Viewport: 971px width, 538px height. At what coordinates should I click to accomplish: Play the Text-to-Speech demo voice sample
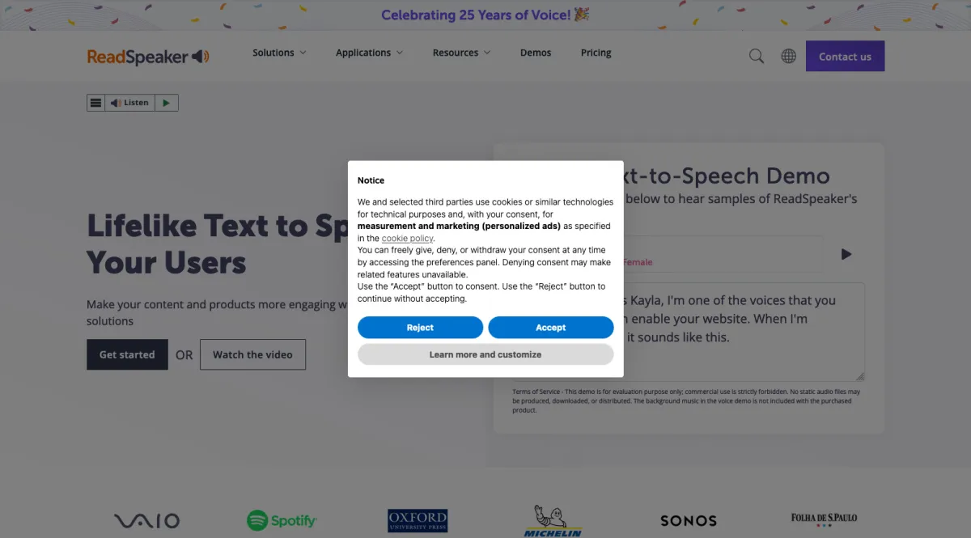tap(846, 254)
